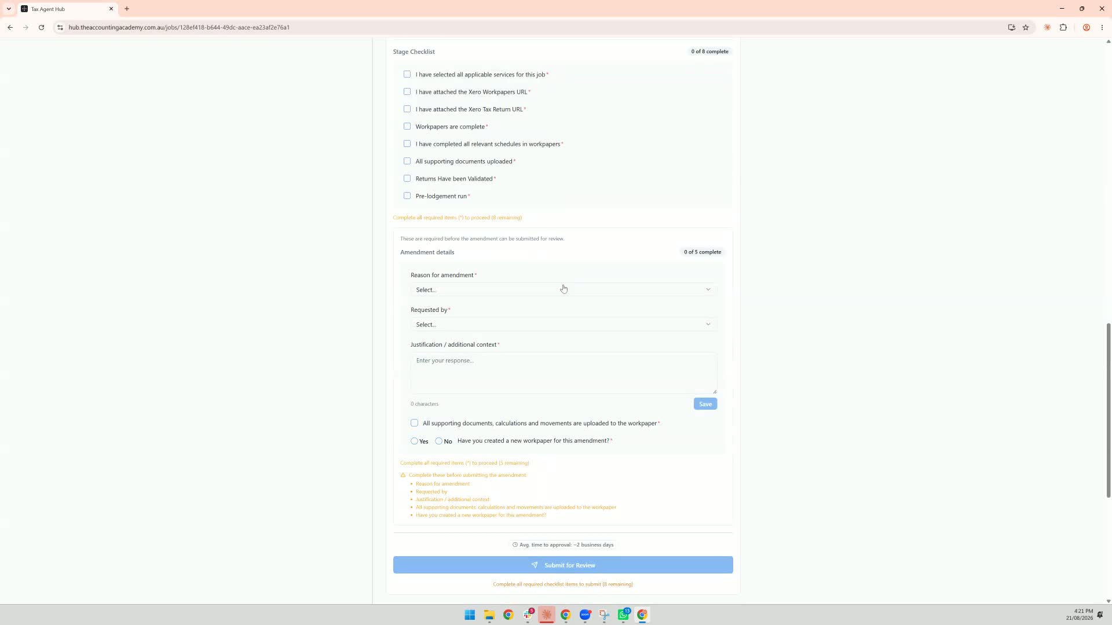Click the 'Amendment details' heading

point(427,252)
